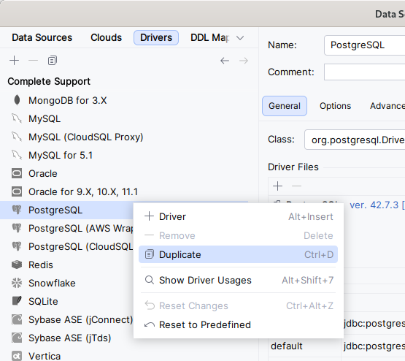Click the duplicate driver toolbar icon

[x=52, y=61]
